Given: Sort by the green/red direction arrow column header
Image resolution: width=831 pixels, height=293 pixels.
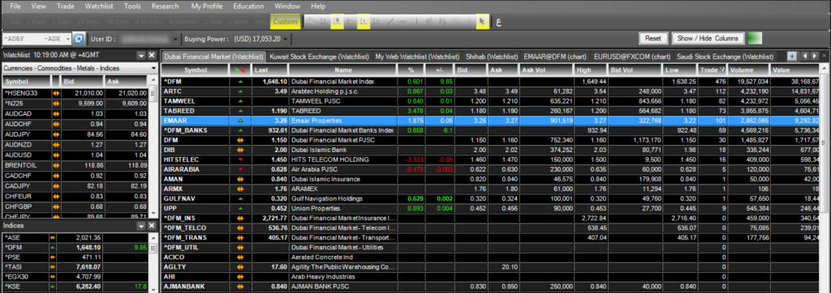Looking at the screenshot, I should coord(240,70).
